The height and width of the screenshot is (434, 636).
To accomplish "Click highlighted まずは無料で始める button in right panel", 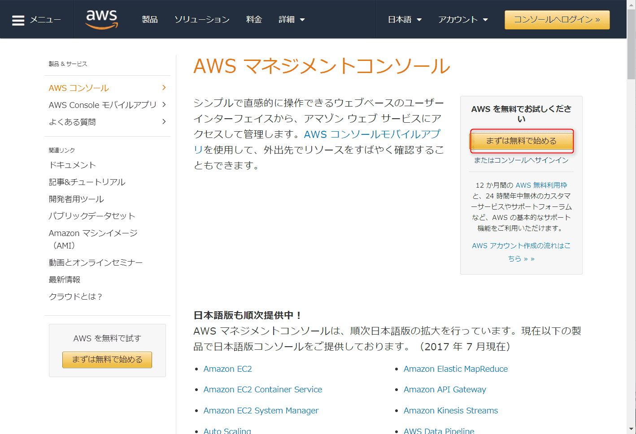I will point(522,141).
